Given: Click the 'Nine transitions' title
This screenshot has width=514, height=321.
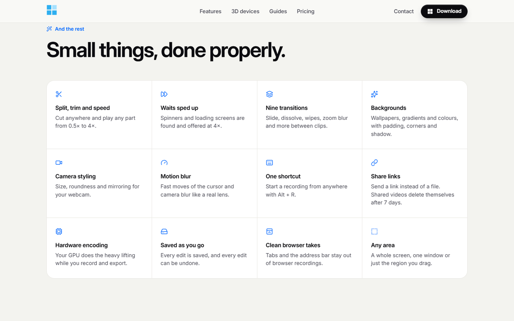Looking at the screenshot, I should pos(287,108).
